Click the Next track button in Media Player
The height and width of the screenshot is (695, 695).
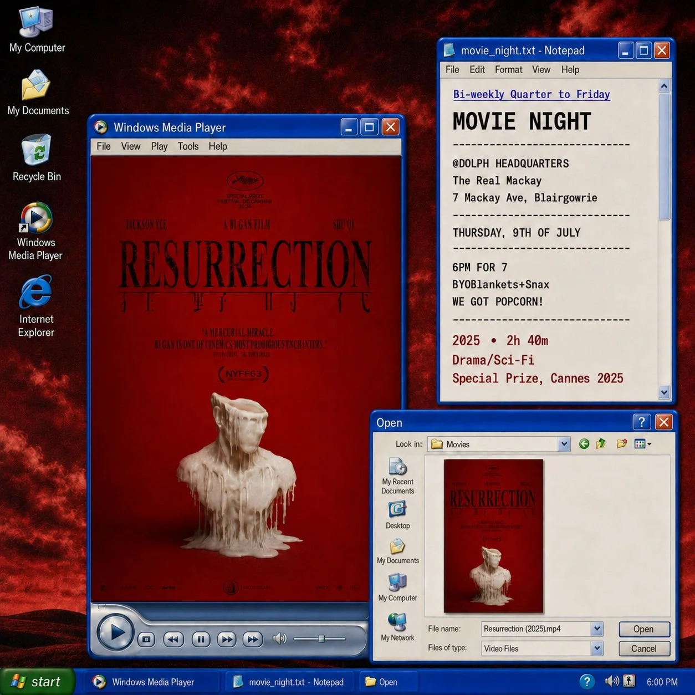(x=252, y=640)
